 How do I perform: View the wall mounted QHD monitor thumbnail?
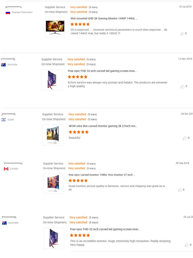click(x=55, y=27)
